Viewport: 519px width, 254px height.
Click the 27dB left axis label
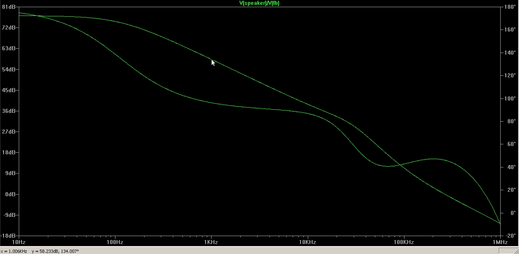click(8, 132)
